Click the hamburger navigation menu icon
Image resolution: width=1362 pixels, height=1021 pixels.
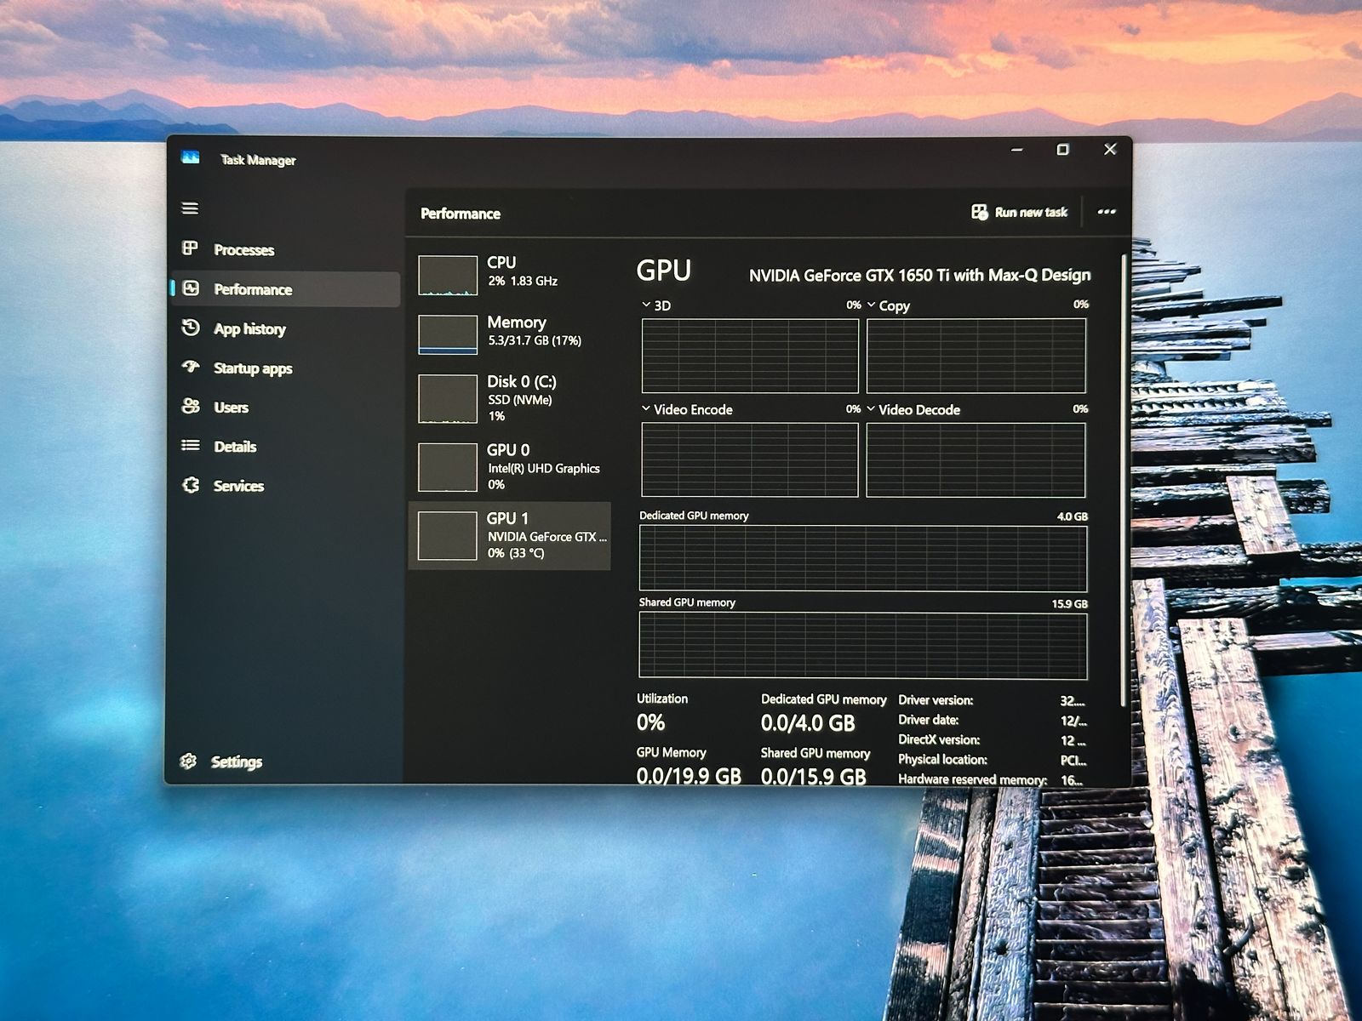pyautogui.click(x=190, y=208)
